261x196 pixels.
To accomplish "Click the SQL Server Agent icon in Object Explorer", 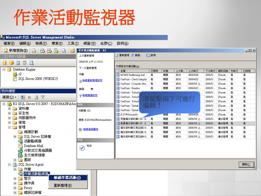I will click(15, 165).
